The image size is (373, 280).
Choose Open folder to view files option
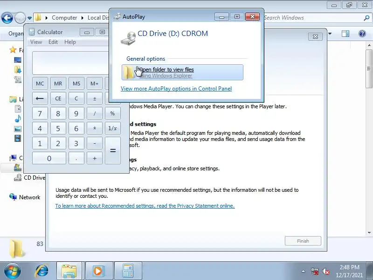[182, 72]
